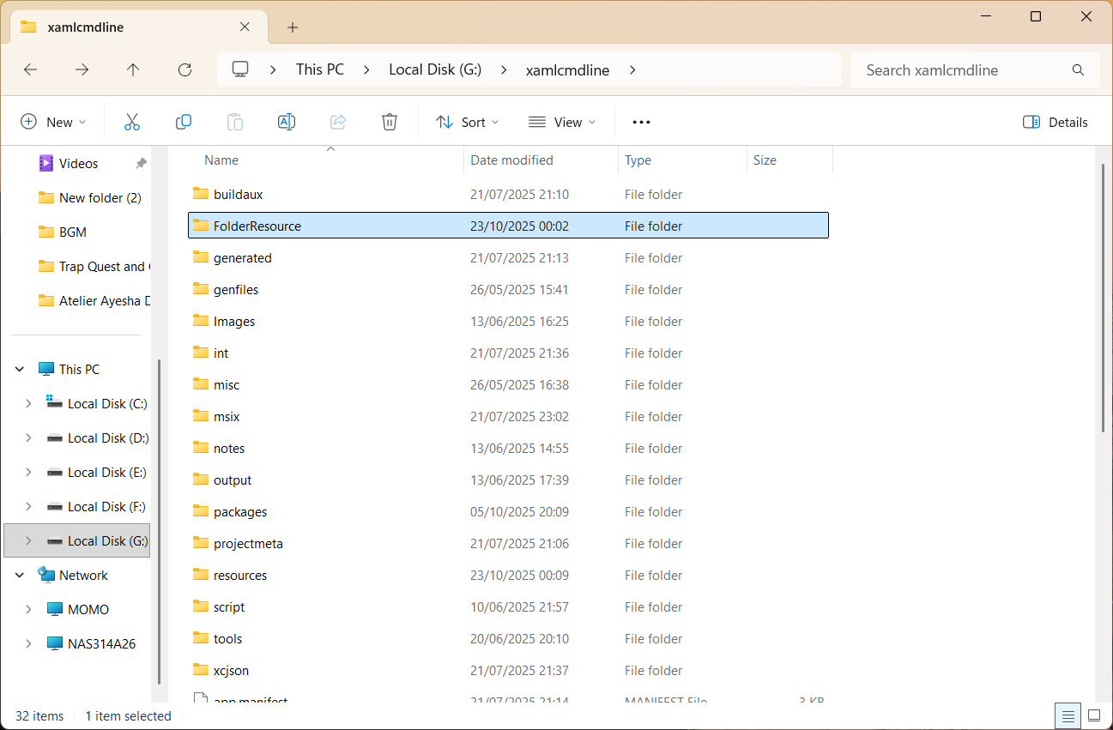Click This PC in the address bar

click(320, 70)
